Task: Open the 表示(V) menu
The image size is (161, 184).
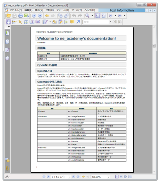Action: click(x=39, y=10)
